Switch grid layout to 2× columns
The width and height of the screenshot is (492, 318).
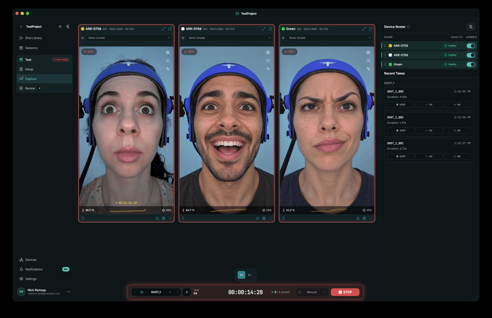[x=250, y=275]
